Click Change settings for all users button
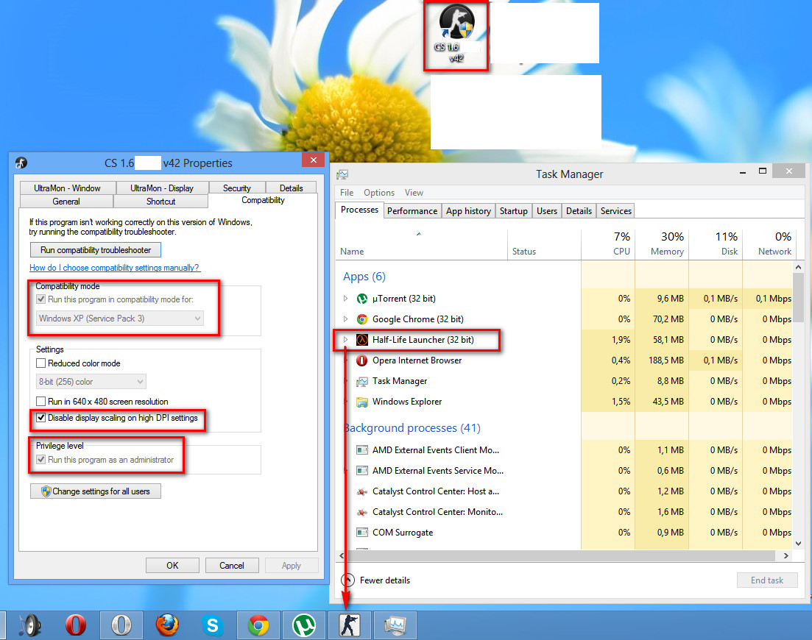Screen dimensions: 812x640 coord(95,491)
